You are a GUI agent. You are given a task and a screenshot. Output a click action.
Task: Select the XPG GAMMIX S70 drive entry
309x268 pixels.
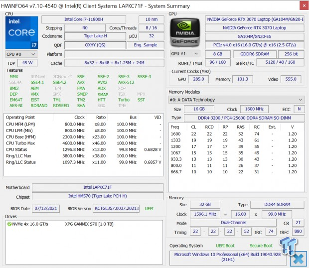click(x=89, y=224)
